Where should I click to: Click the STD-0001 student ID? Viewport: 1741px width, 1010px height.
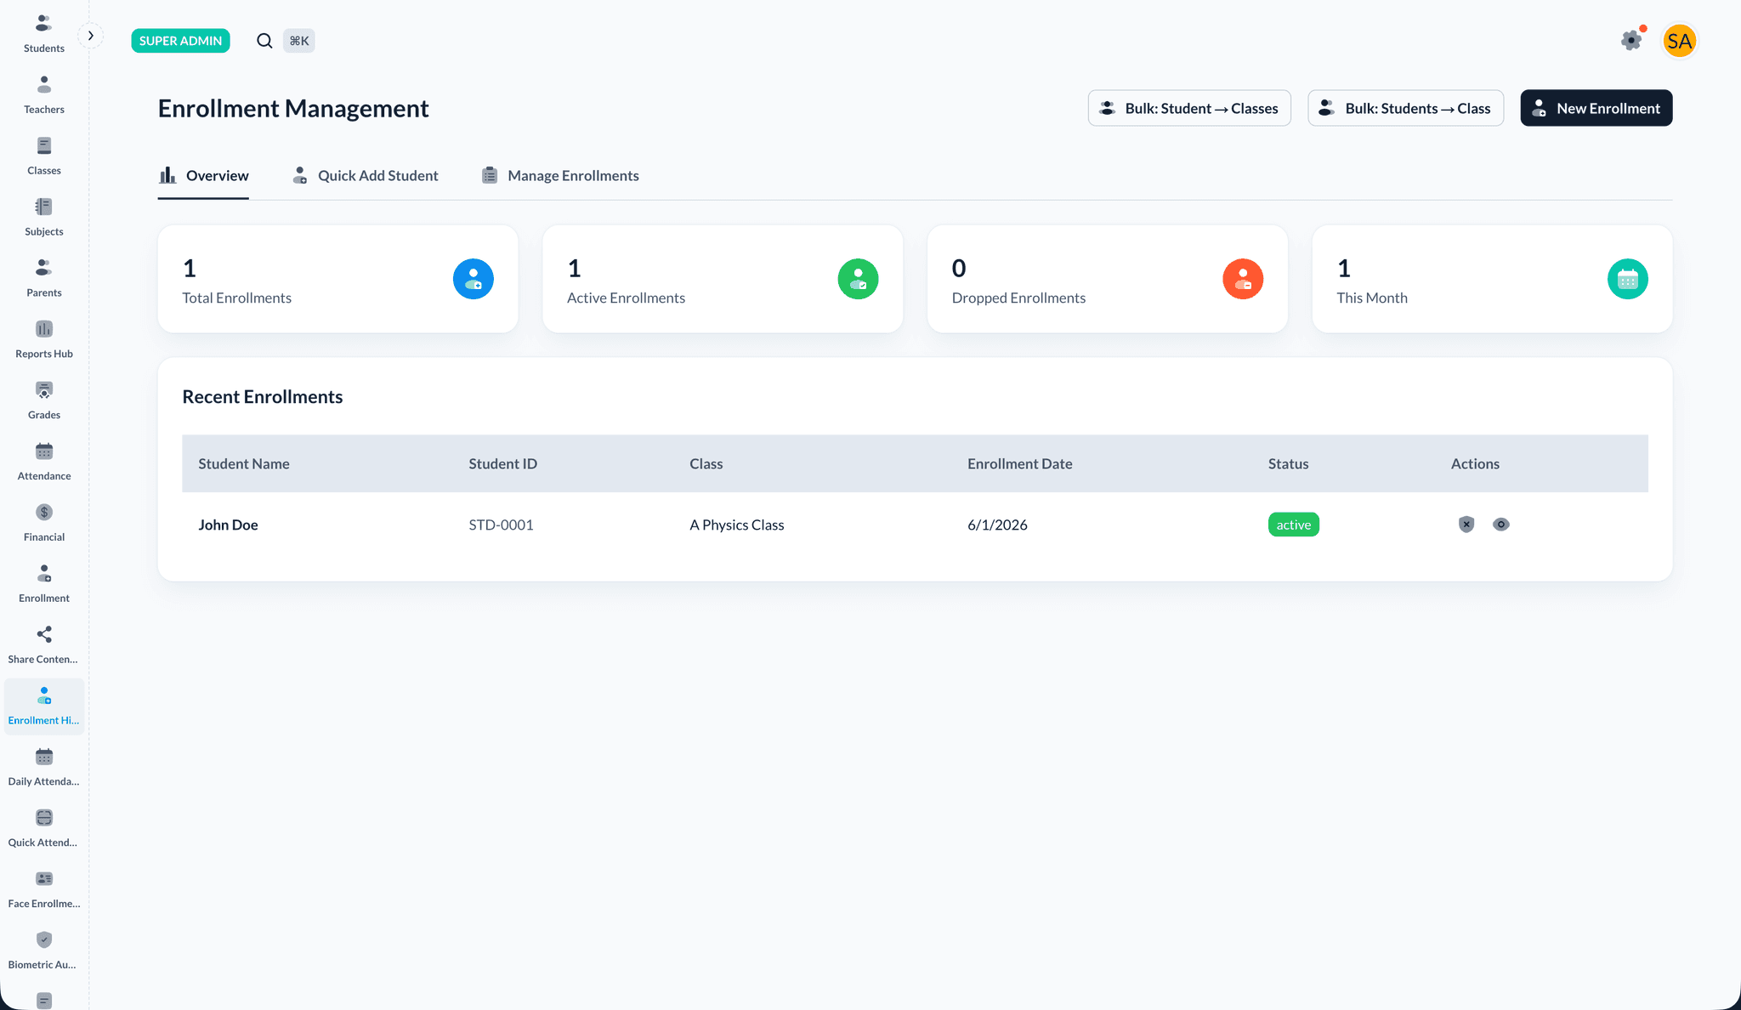point(501,525)
